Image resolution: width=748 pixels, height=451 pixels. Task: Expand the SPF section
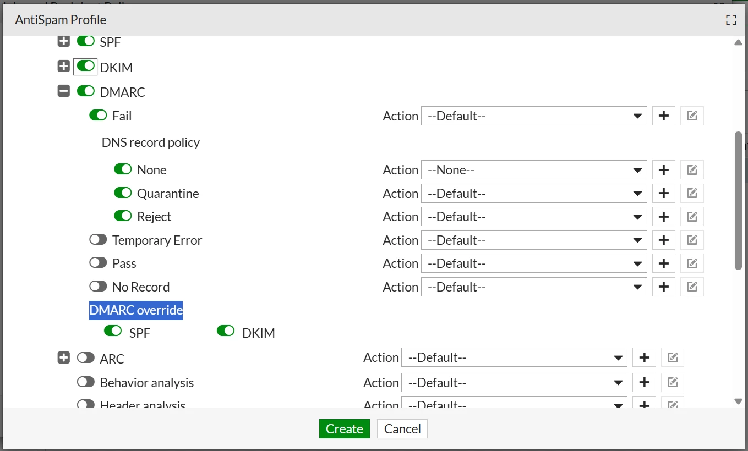click(64, 41)
